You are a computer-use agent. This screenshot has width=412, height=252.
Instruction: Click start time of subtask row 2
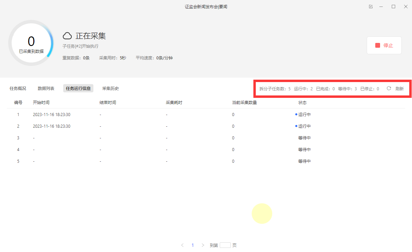point(51,126)
